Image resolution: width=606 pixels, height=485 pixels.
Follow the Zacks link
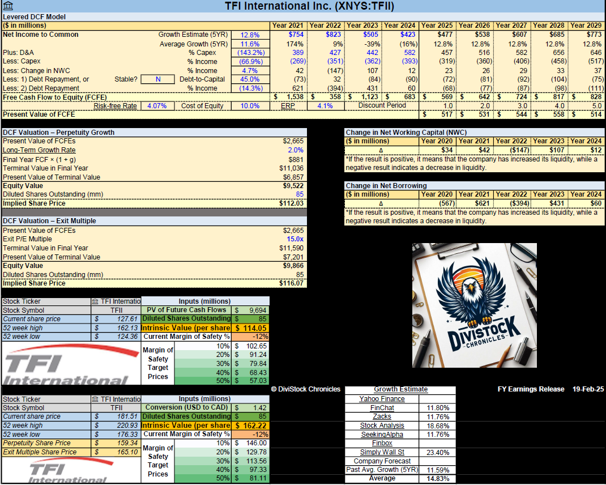tap(382, 416)
